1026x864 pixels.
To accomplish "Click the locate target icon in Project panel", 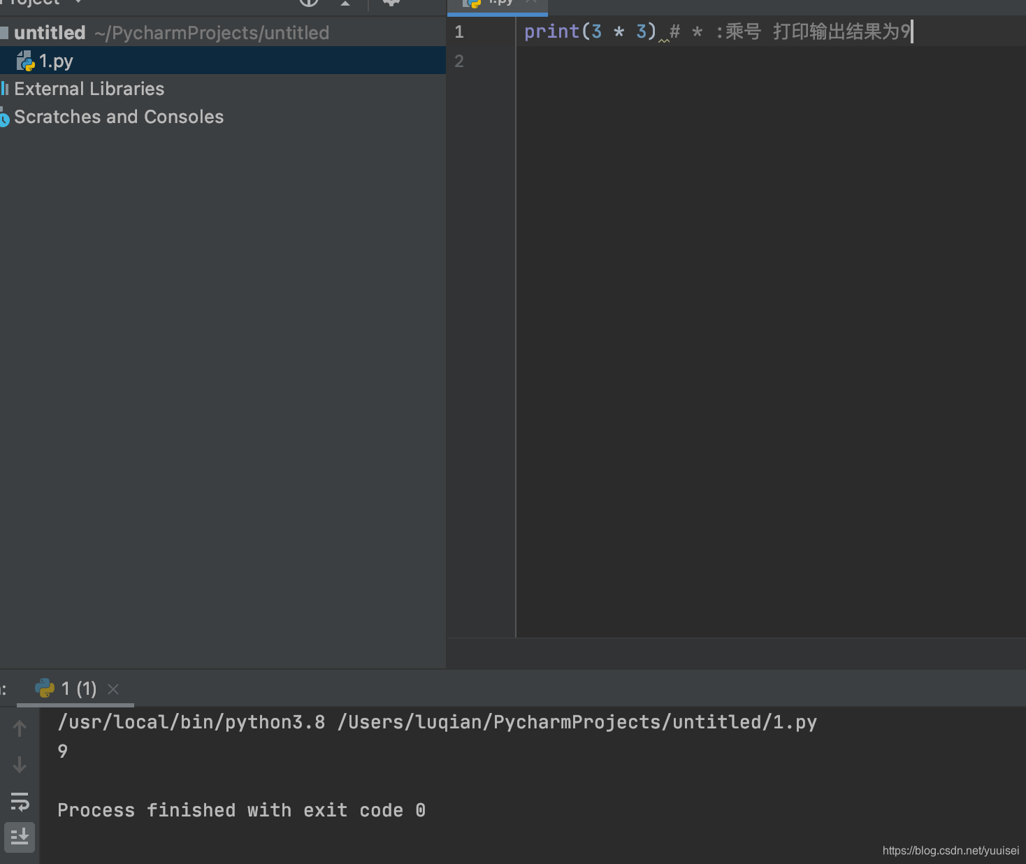I will pyautogui.click(x=309, y=3).
